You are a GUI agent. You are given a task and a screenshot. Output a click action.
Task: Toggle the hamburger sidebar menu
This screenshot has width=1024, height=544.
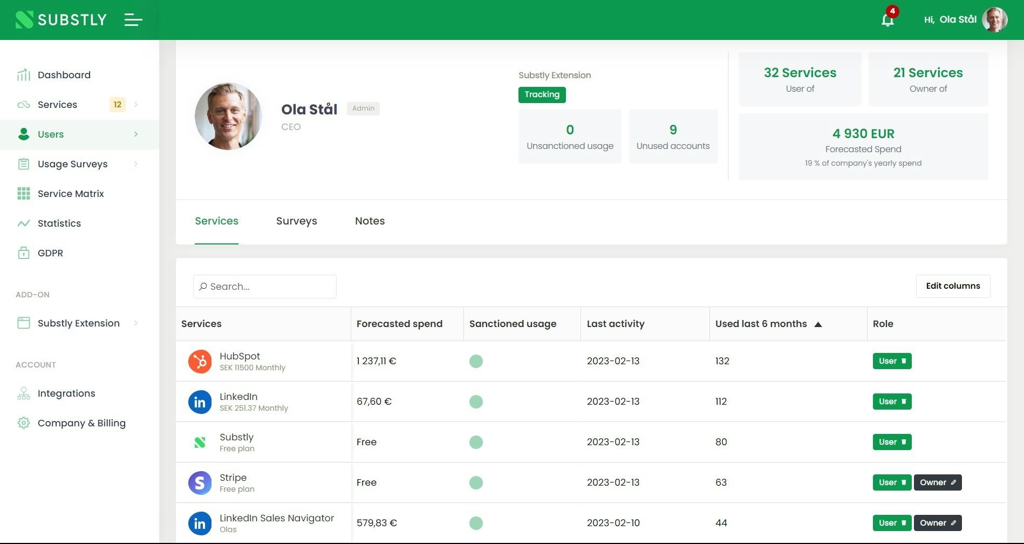(x=133, y=20)
